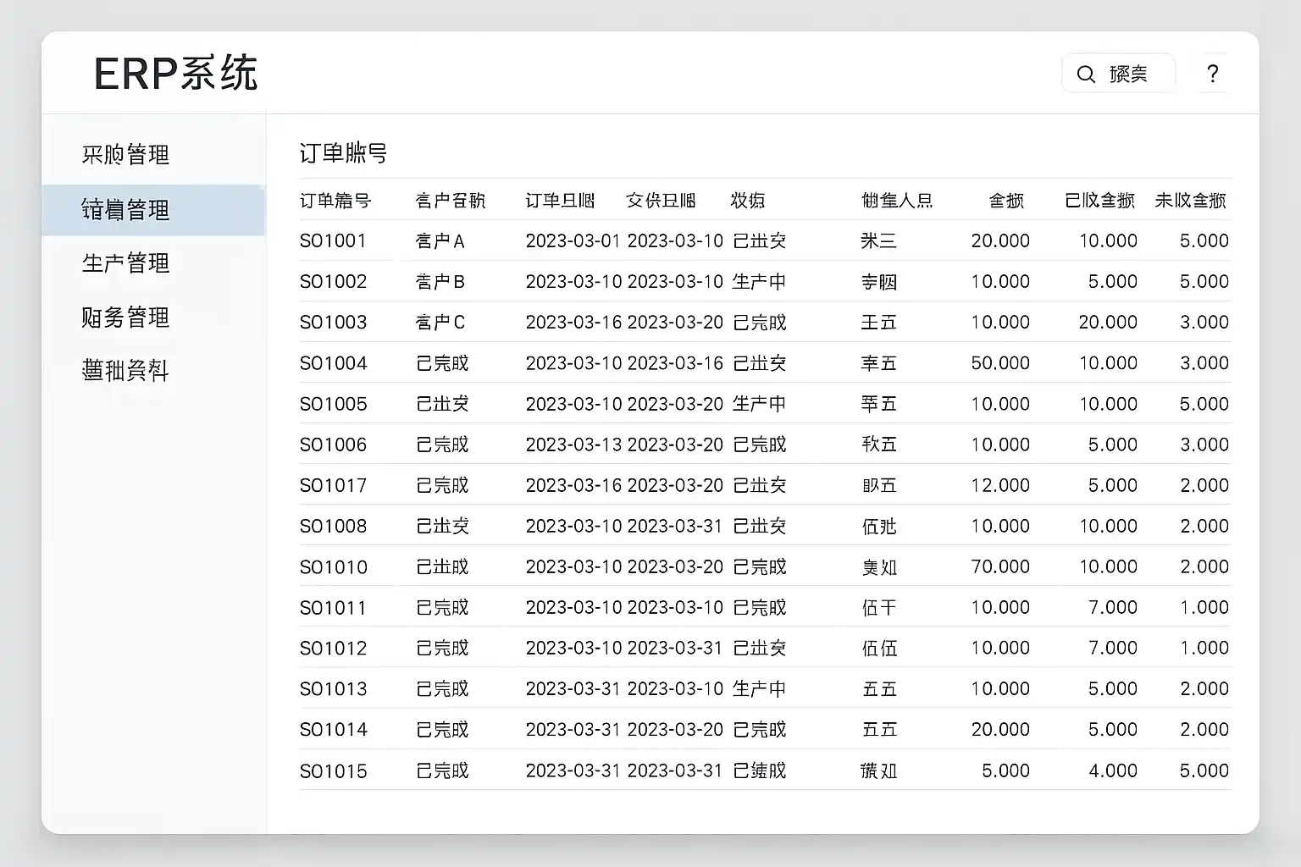Screen dimensions: 1301x867
Task: Select 基础资料 at bottom of sidebar
Action: [125, 371]
